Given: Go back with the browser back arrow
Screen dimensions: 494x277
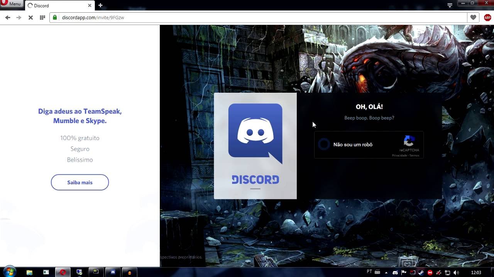Looking at the screenshot, I should pos(8,17).
